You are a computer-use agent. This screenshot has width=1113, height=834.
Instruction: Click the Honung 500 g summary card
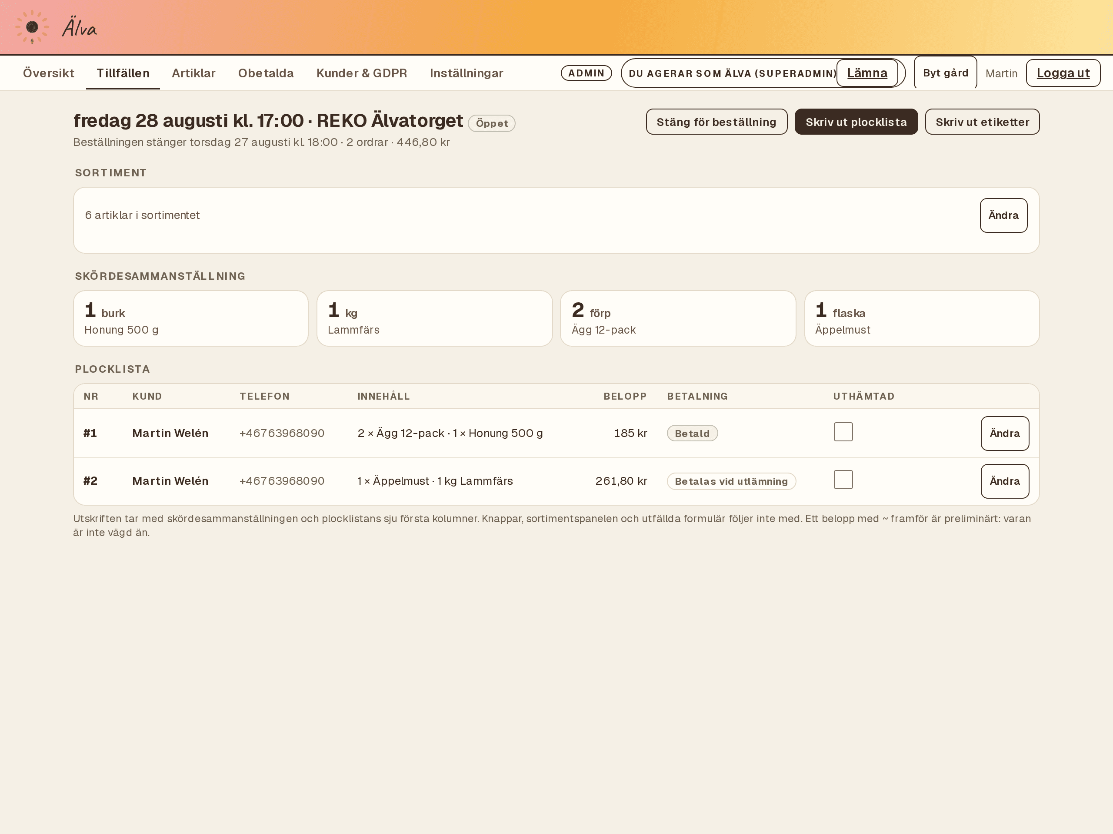click(x=191, y=318)
